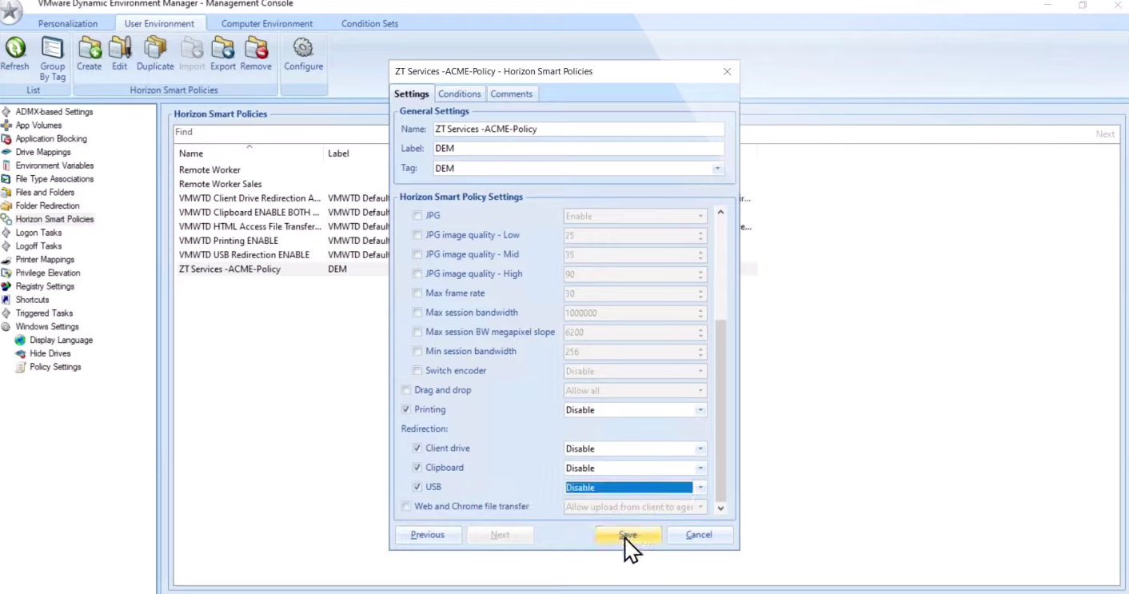
Task: Select Hide Drives under Windows Settings
Action: (50, 353)
